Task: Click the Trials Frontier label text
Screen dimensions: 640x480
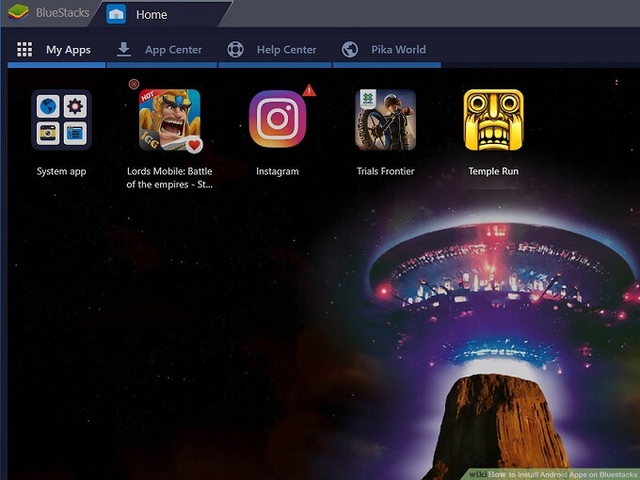Action: point(385,171)
